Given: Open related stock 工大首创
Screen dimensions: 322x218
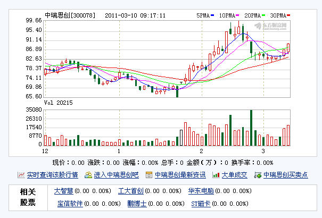Looking at the screenshot, I should [131, 191].
